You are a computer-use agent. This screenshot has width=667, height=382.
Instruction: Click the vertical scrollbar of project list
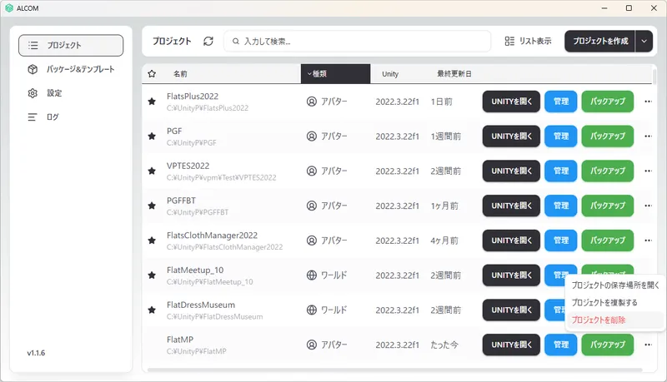click(x=654, y=77)
